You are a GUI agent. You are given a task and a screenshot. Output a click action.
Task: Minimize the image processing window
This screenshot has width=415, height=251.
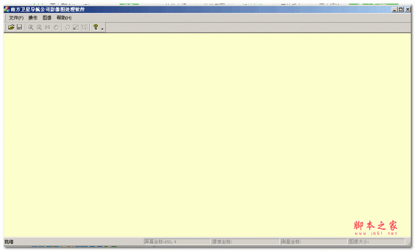tap(394, 10)
